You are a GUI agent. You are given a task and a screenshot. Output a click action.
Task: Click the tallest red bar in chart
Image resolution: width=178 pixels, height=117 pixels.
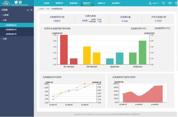[x=64, y=50]
